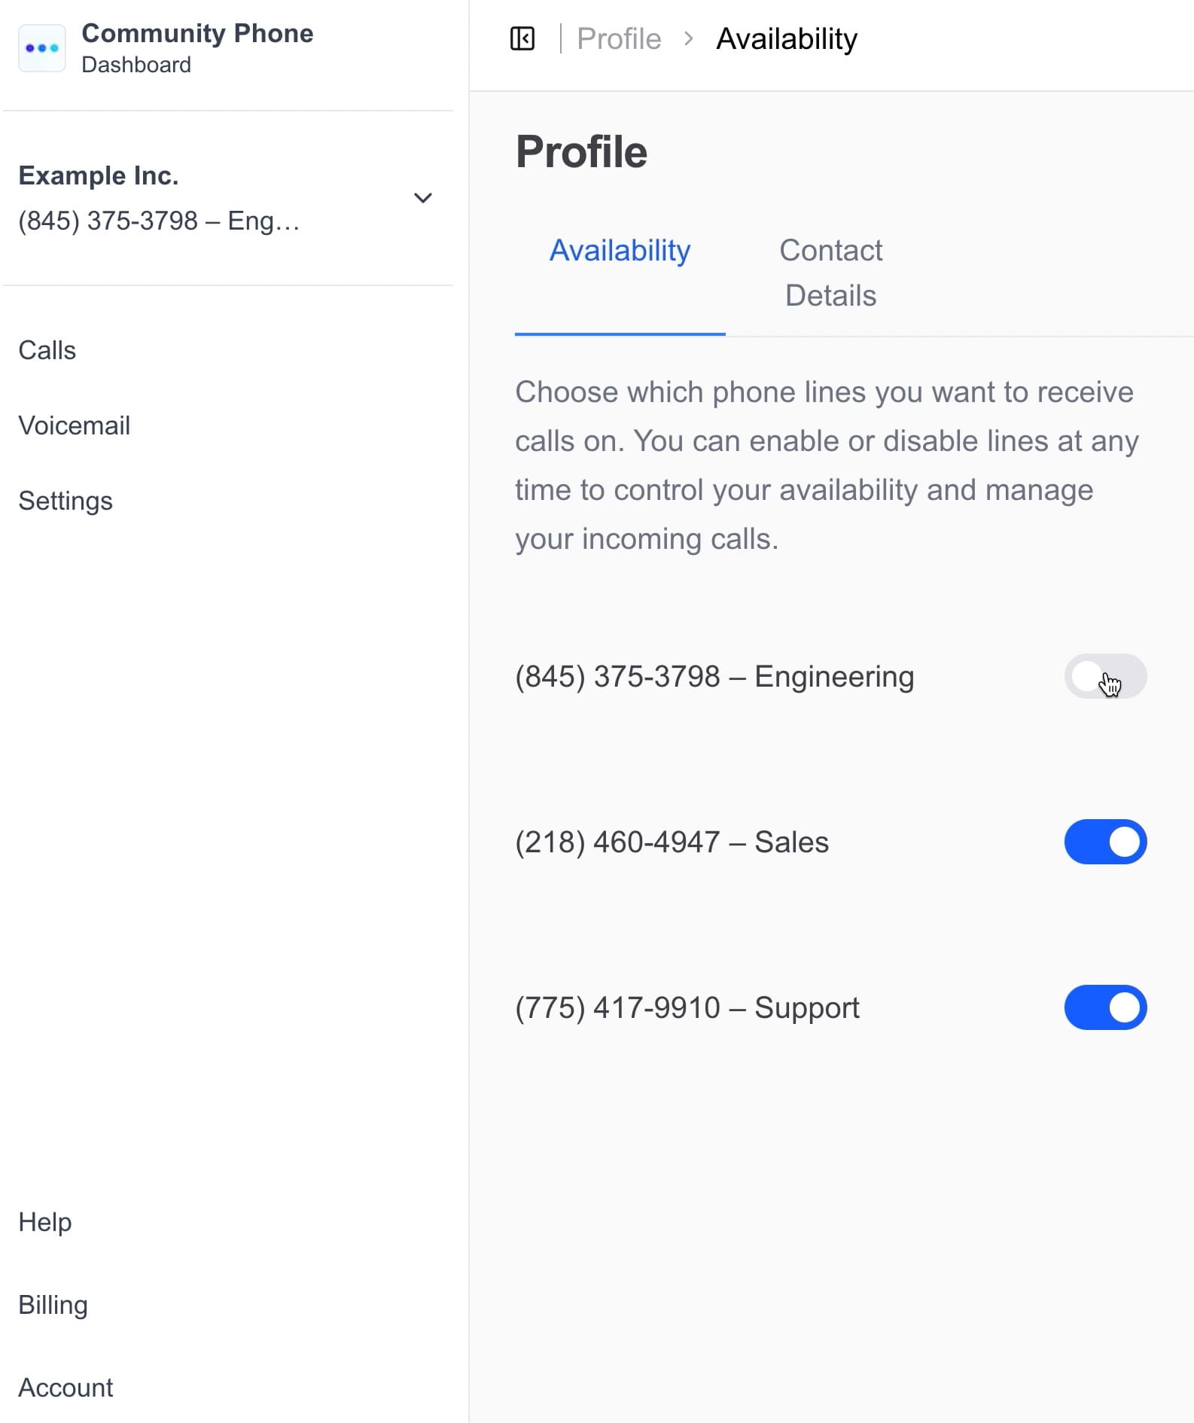Navigate to Calls

[47, 349]
